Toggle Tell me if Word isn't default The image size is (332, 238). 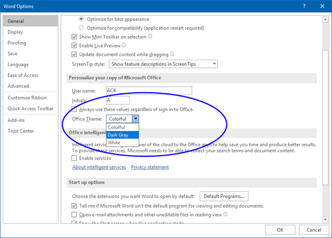(74, 205)
